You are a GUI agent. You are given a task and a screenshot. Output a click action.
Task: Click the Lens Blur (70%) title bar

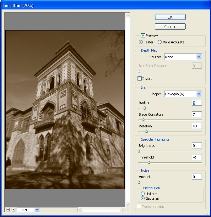(105, 6)
